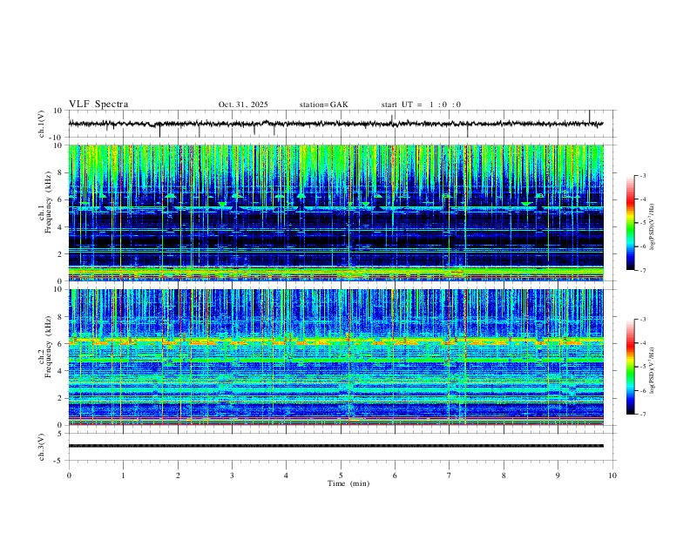Click the date "Oct. 31, 2025"
The width and height of the screenshot is (690, 533).
pyautogui.click(x=243, y=105)
